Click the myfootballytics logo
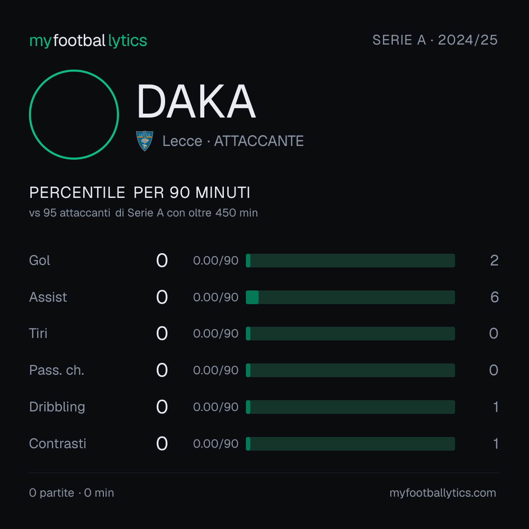Viewport: 529px width, 529px height. click(x=88, y=41)
